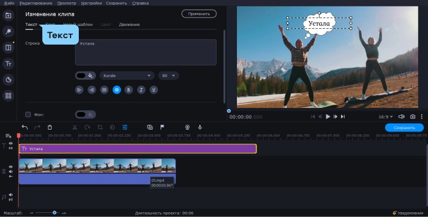Click the Применить button

199,13
